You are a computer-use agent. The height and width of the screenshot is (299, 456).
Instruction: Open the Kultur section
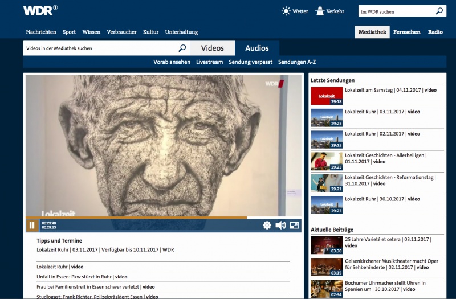tap(150, 32)
